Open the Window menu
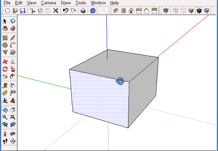This screenshot has width=218, height=151. click(98, 3)
